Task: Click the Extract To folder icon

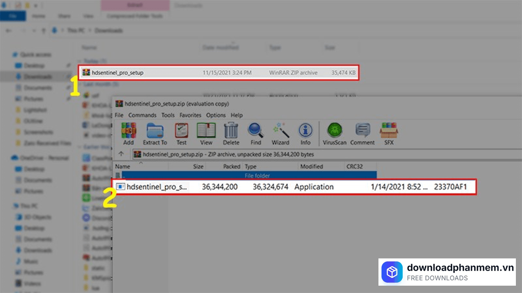Action: click(x=155, y=131)
